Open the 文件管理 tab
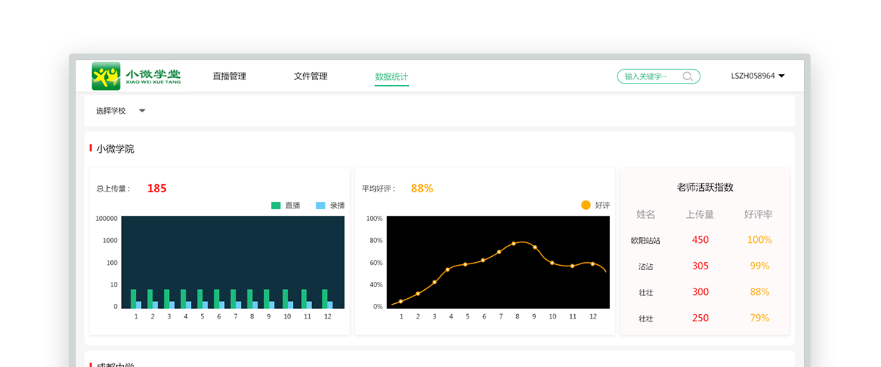Image resolution: width=881 pixels, height=367 pixels. (311, 76)
